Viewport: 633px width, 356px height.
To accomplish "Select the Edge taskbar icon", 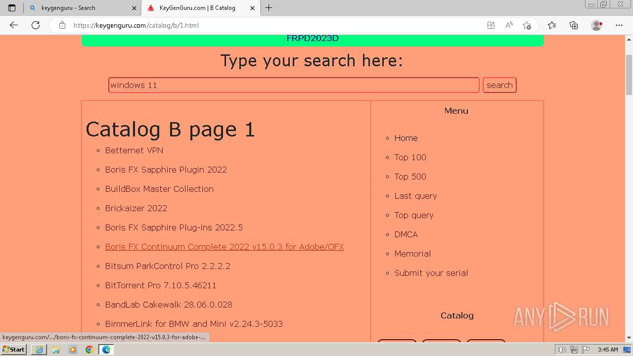I will click(106, 350).
